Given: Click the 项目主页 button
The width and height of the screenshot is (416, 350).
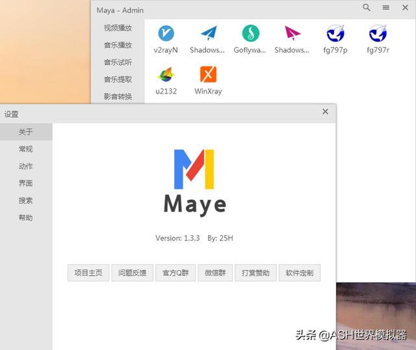Looking at the screenshot, I should (88, 273).
